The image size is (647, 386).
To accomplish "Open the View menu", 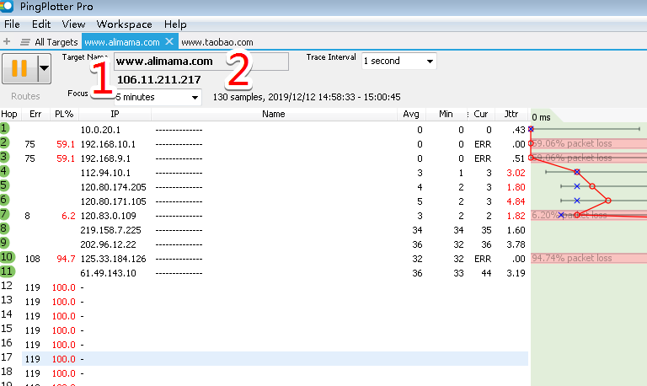I will pyautogui.click(x=73, y=24).
